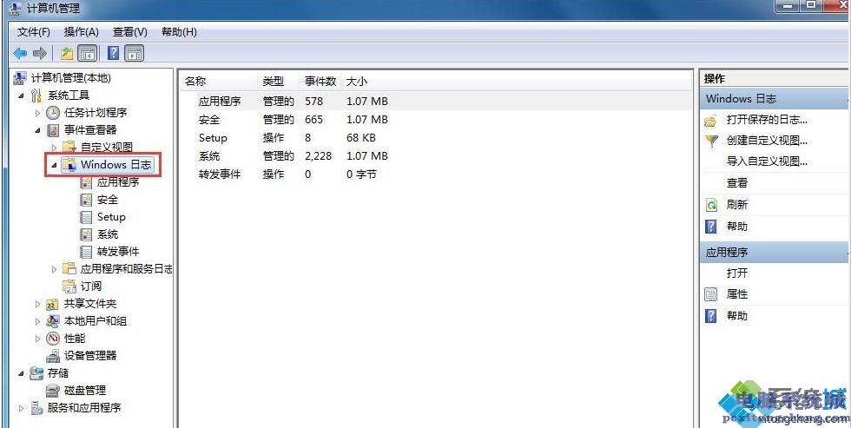Click the 磁盘管理 disk icon
Image resolution: width=851 pixels, height=428 pixels.
pos(53,391)
